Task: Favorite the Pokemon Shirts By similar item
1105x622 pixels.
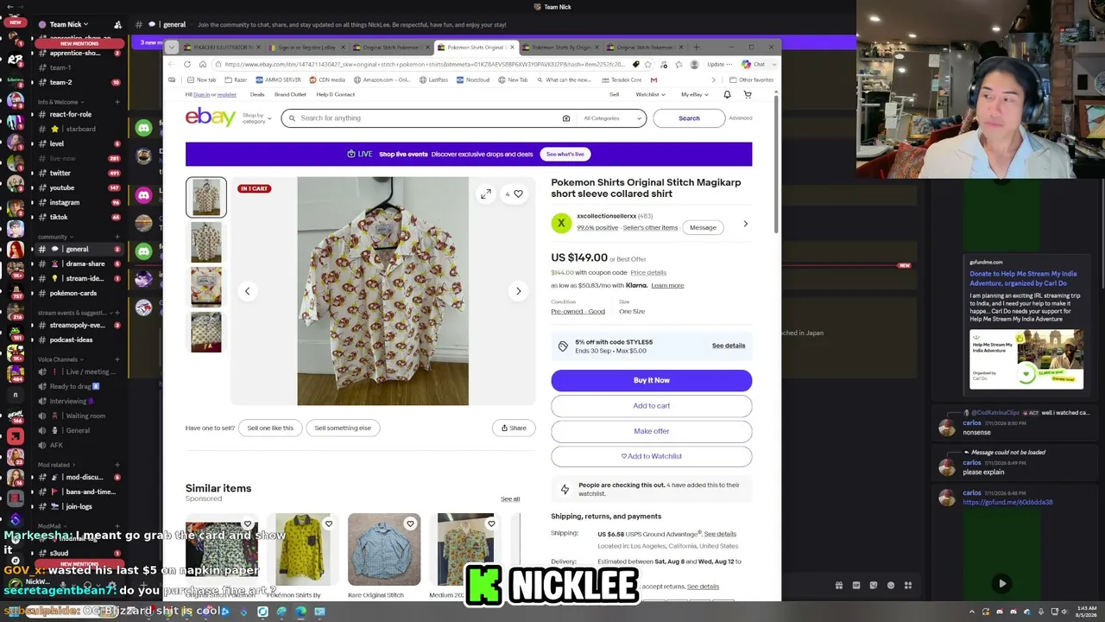Action: 329,524
